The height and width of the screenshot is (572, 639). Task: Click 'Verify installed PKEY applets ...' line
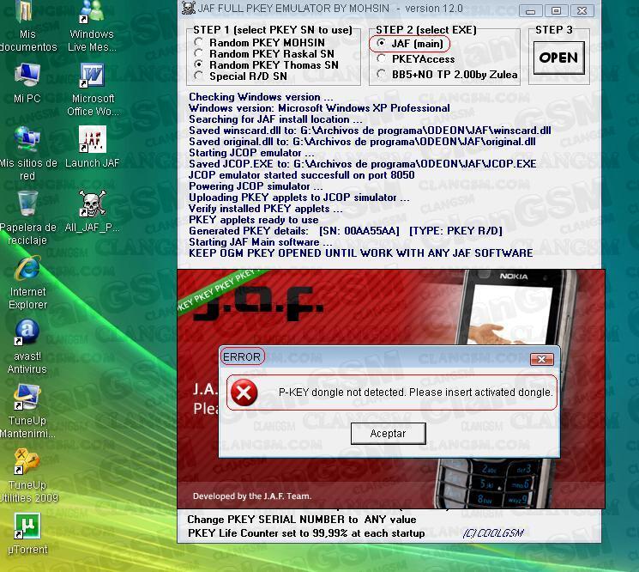(266, 209)
